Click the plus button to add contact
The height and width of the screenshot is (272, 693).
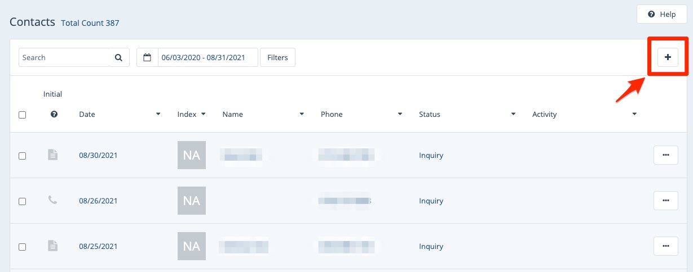point(668,57)
